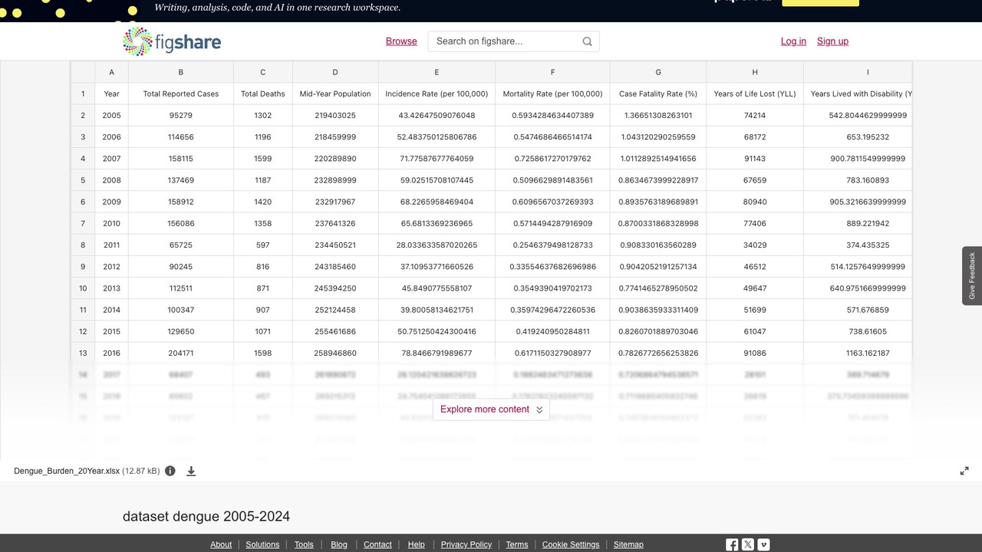Screen dimensions: 982x552
Task: Click the 'Years of Life Lost (YLL)' cell
Action: [755, 94]
